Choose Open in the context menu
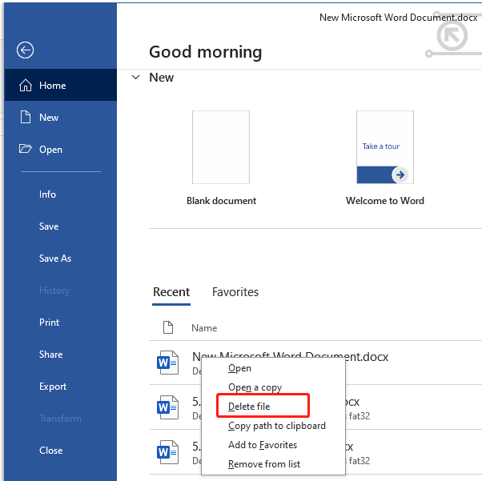This screenshot has width=482, height=481. pyautogui.click(x=273, y=368)
